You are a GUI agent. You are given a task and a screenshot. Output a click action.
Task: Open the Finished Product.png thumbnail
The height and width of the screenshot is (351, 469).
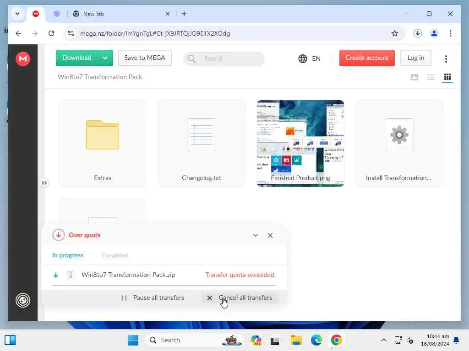(300, 144)
